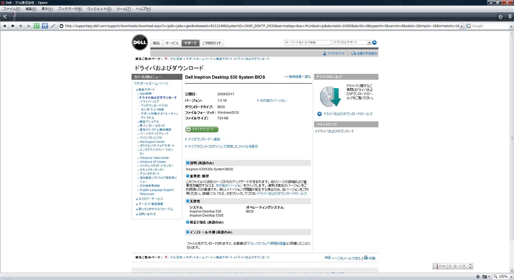Go forward with the right arrow button
This screenshot has width=514, height=280.
coord(21,26)
